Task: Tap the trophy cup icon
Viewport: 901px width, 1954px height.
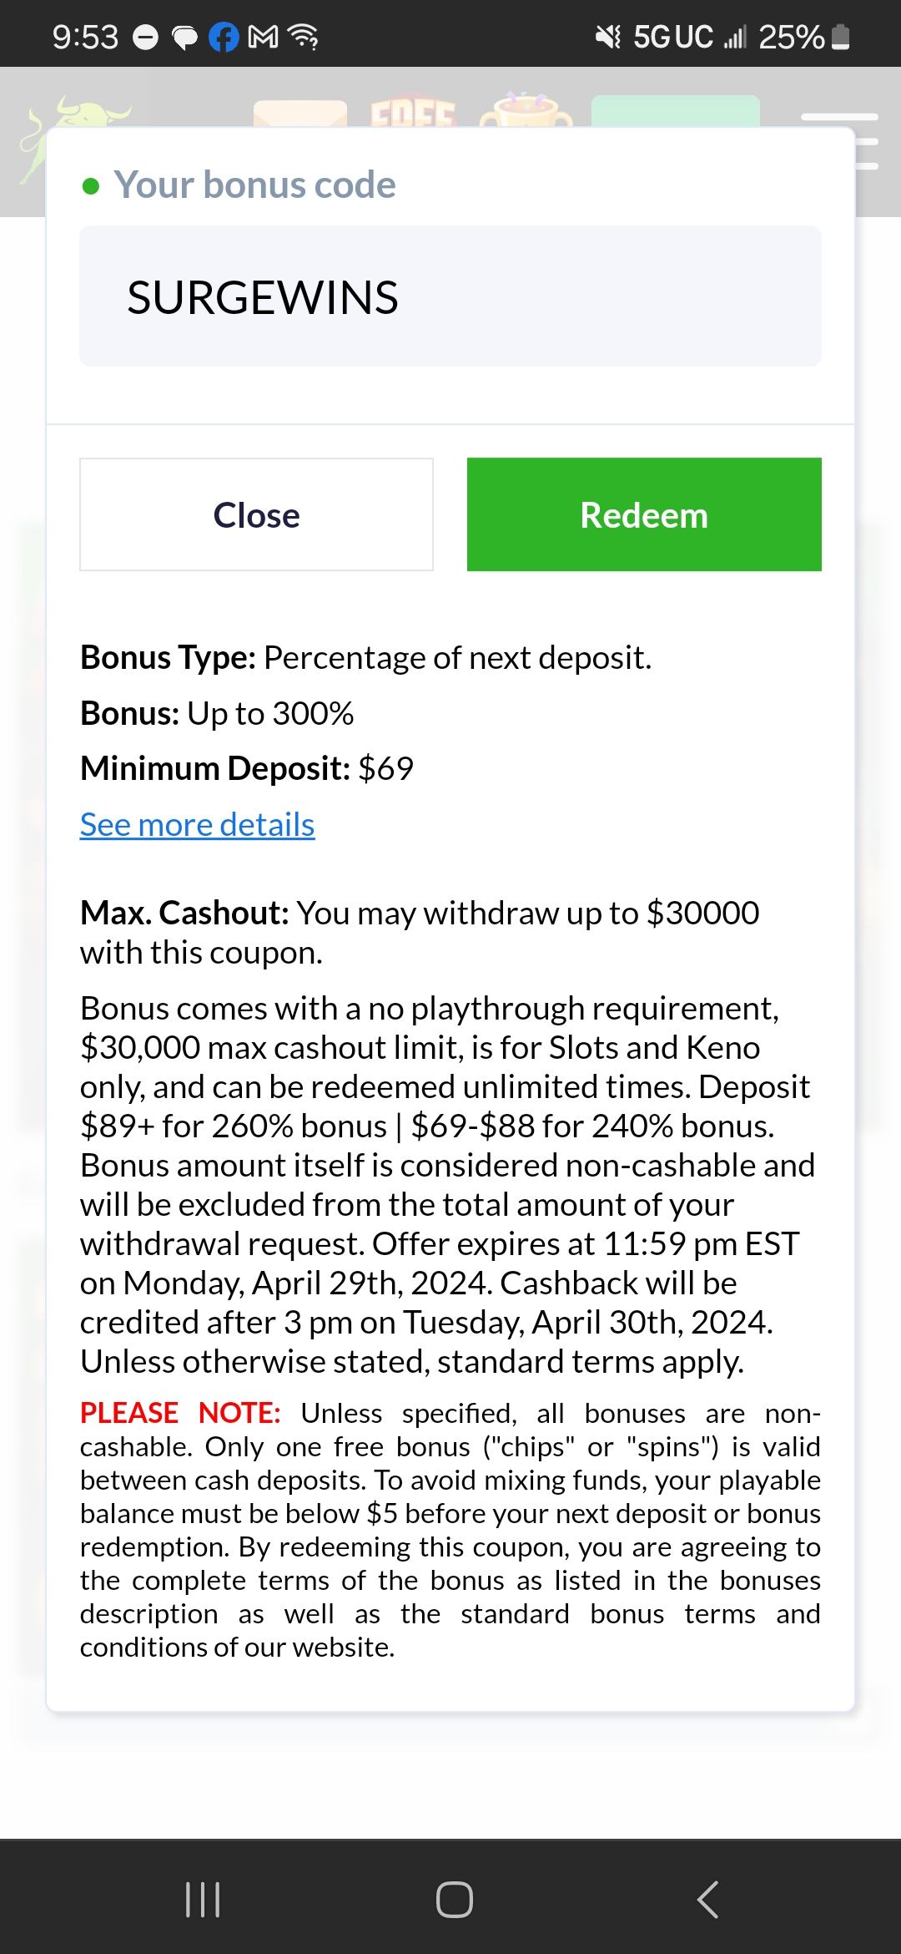Action: click(526, 111)
